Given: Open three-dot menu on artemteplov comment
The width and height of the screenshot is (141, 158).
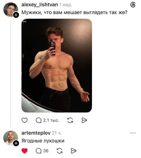Looking at the screenshot, I should (133, 133).
